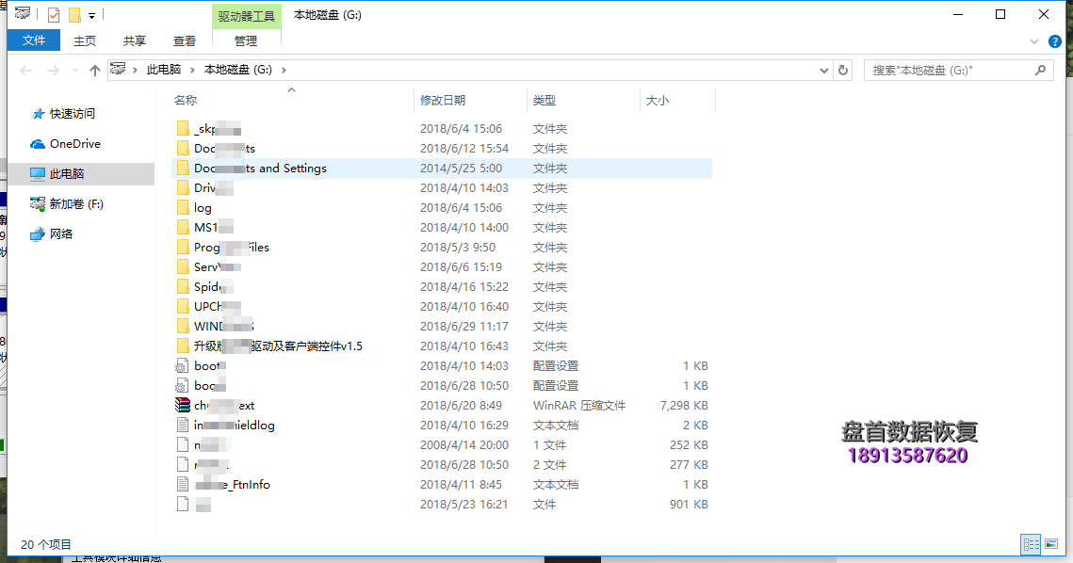The image size is (1073, 563).
Task: Select OneDrive in the navigation pane
Action: pyautogui.click(x=74, y=144)
